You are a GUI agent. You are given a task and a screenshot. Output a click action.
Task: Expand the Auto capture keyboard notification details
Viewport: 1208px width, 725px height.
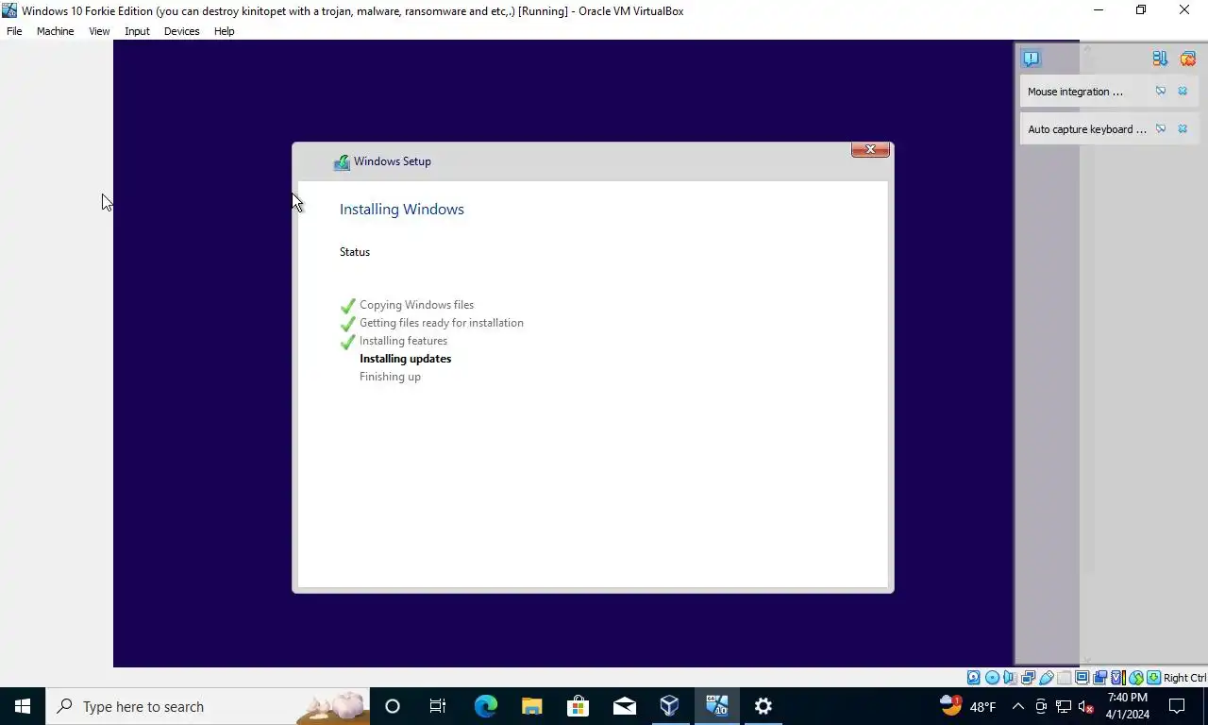1161,129
